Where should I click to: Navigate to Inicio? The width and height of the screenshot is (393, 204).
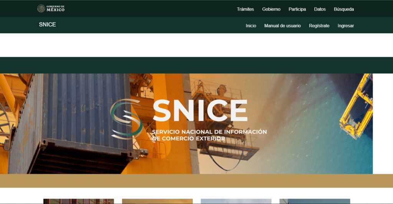[x=251, y=26]
